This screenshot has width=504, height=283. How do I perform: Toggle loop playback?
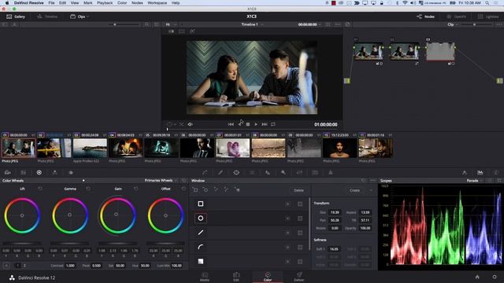tap(273, 124)
